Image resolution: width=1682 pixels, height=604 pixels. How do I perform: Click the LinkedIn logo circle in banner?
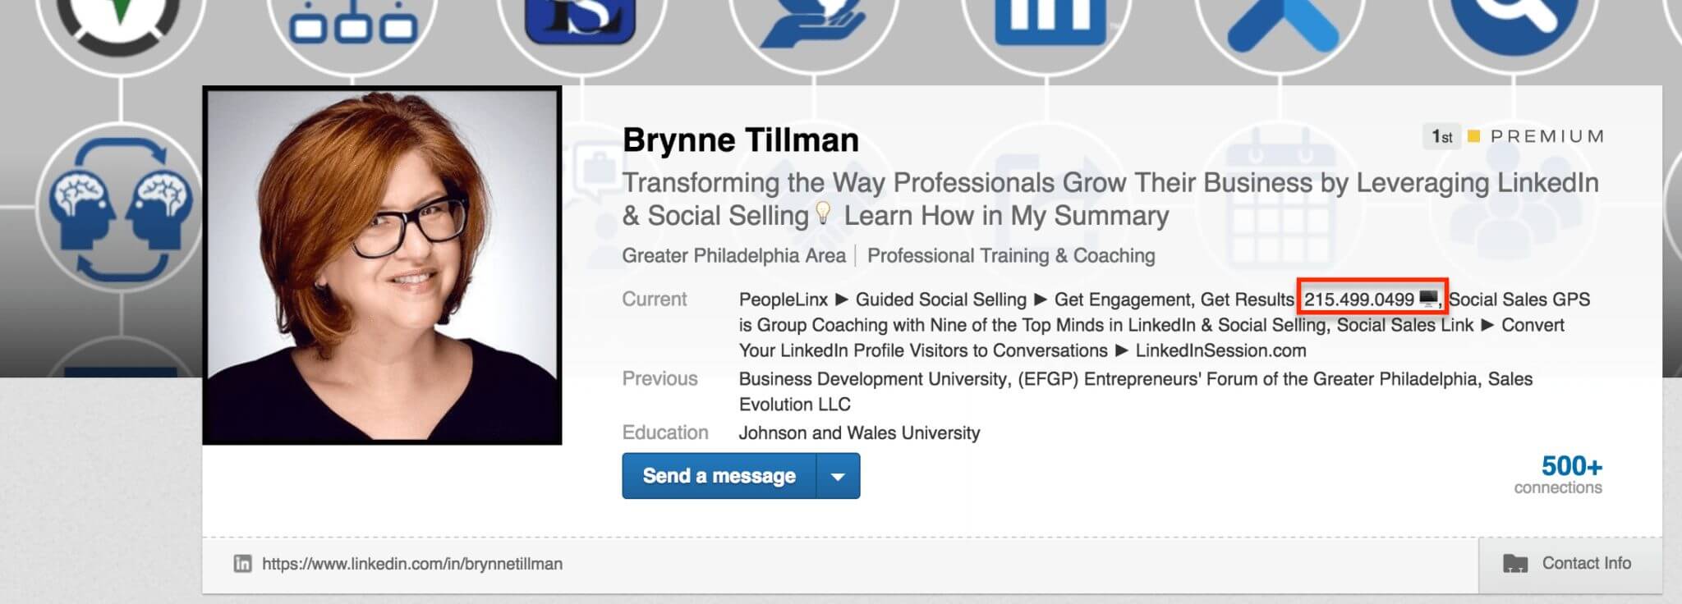click(x=1050, y=21)
